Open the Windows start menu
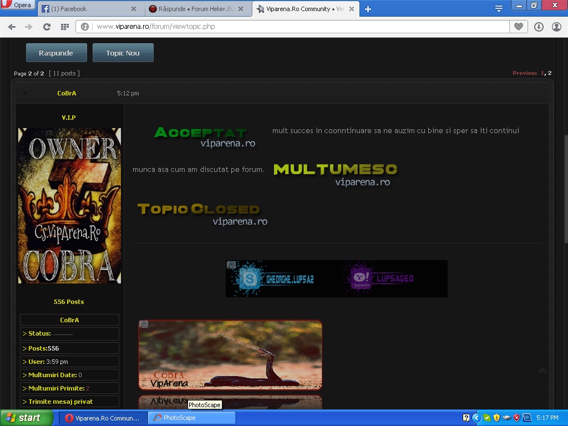This screenshot has width=568, height=426. click(x=26, y=418)
